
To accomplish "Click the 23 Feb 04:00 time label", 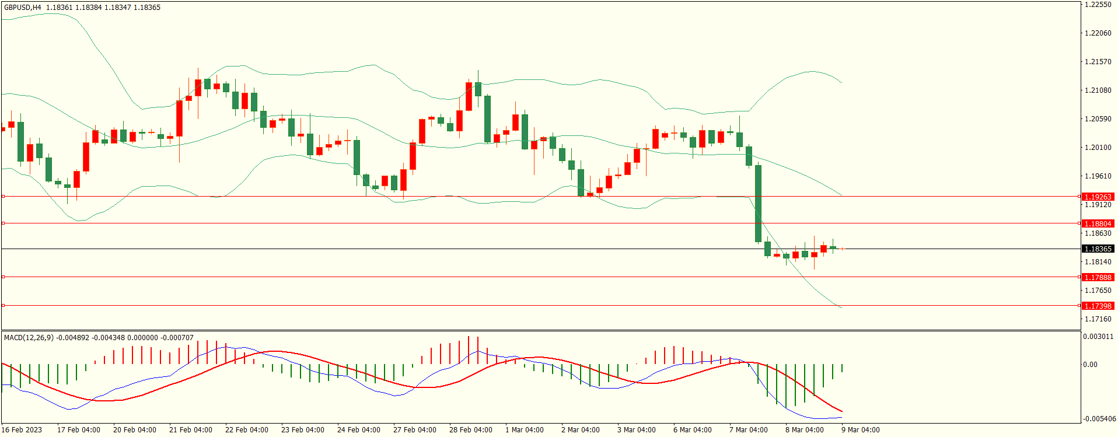I will pyautogui.click(x=303, y=430).
